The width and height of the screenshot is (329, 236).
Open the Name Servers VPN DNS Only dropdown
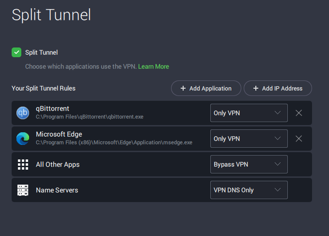click(x=249, y=190)
